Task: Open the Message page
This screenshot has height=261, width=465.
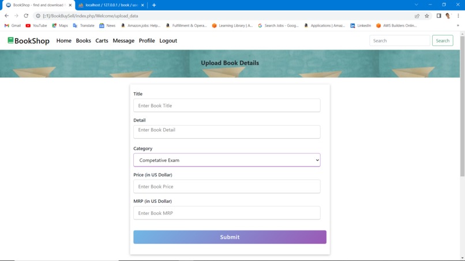Action: 123,40
